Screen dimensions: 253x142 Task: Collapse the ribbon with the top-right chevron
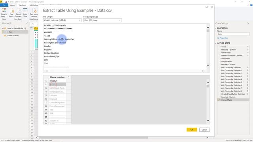pyautogui.click(x=248, y=5)
